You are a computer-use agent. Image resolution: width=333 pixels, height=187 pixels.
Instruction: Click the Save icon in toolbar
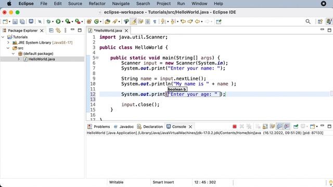(15, 22)
